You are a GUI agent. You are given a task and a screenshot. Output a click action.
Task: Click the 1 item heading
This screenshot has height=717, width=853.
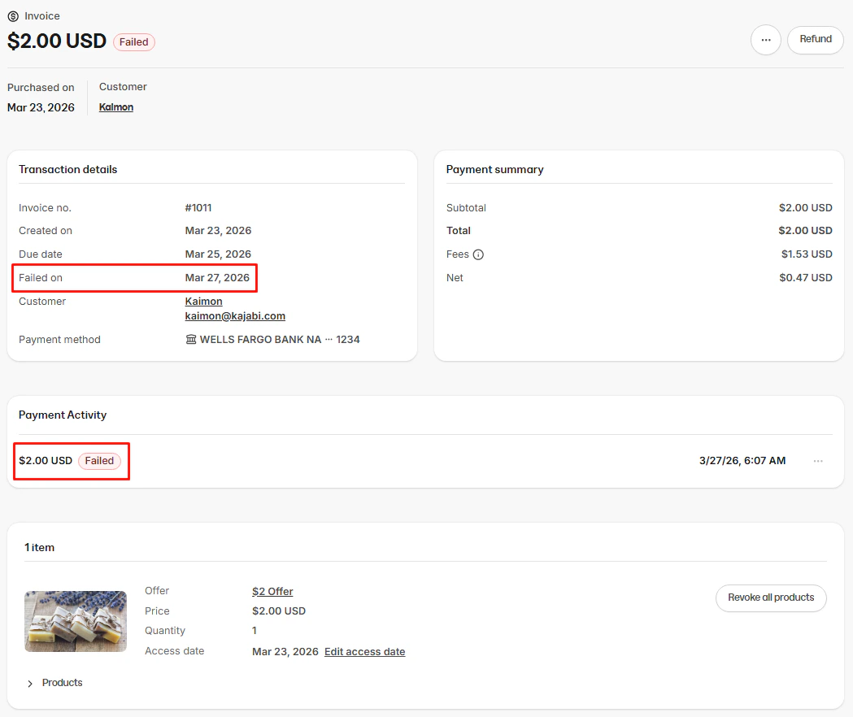click(x=39, y=548)
